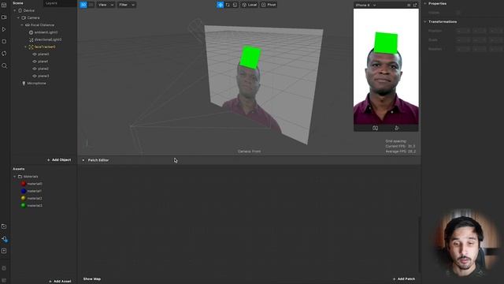Collapse the faceTracker0 node
The height and width of the screenshot is (284, 504).
tap(26, 47)
